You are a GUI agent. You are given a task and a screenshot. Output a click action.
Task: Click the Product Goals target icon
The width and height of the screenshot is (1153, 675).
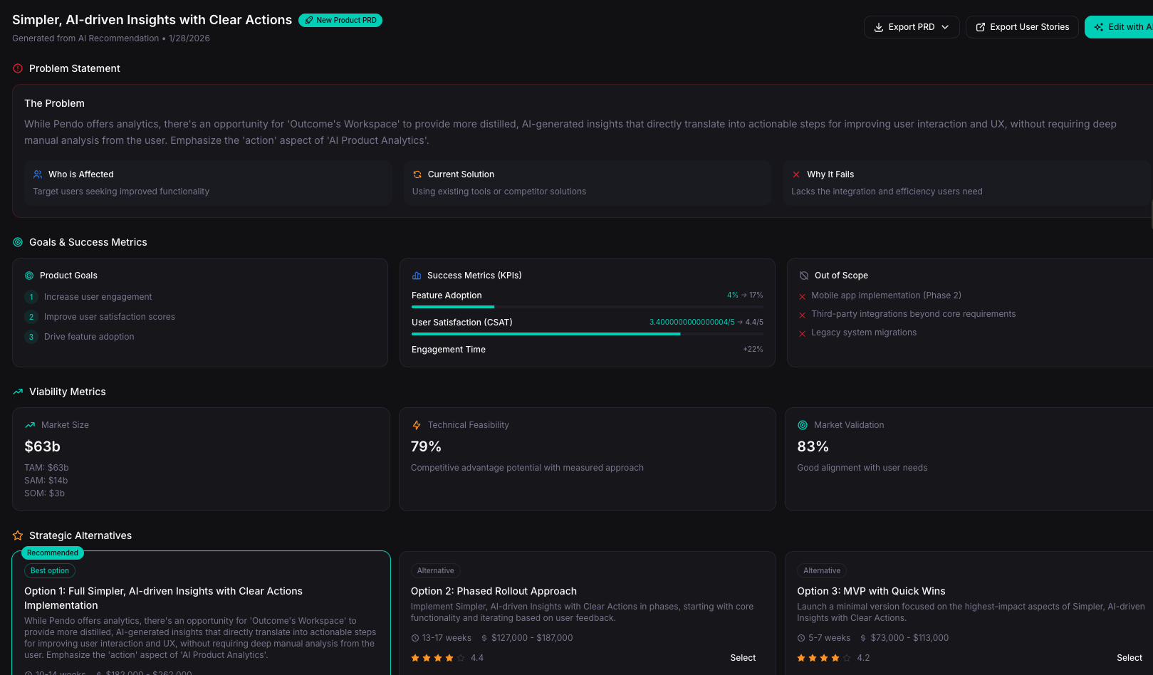pos(29,276)
